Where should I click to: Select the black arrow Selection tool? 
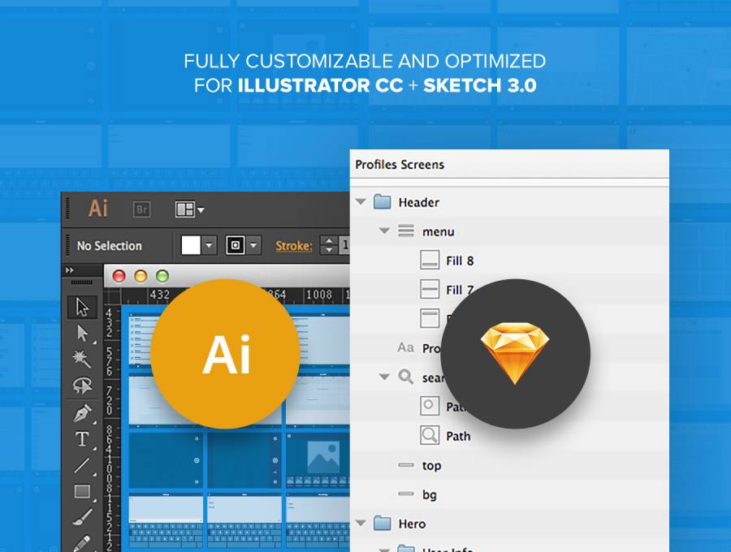point(82,307)
